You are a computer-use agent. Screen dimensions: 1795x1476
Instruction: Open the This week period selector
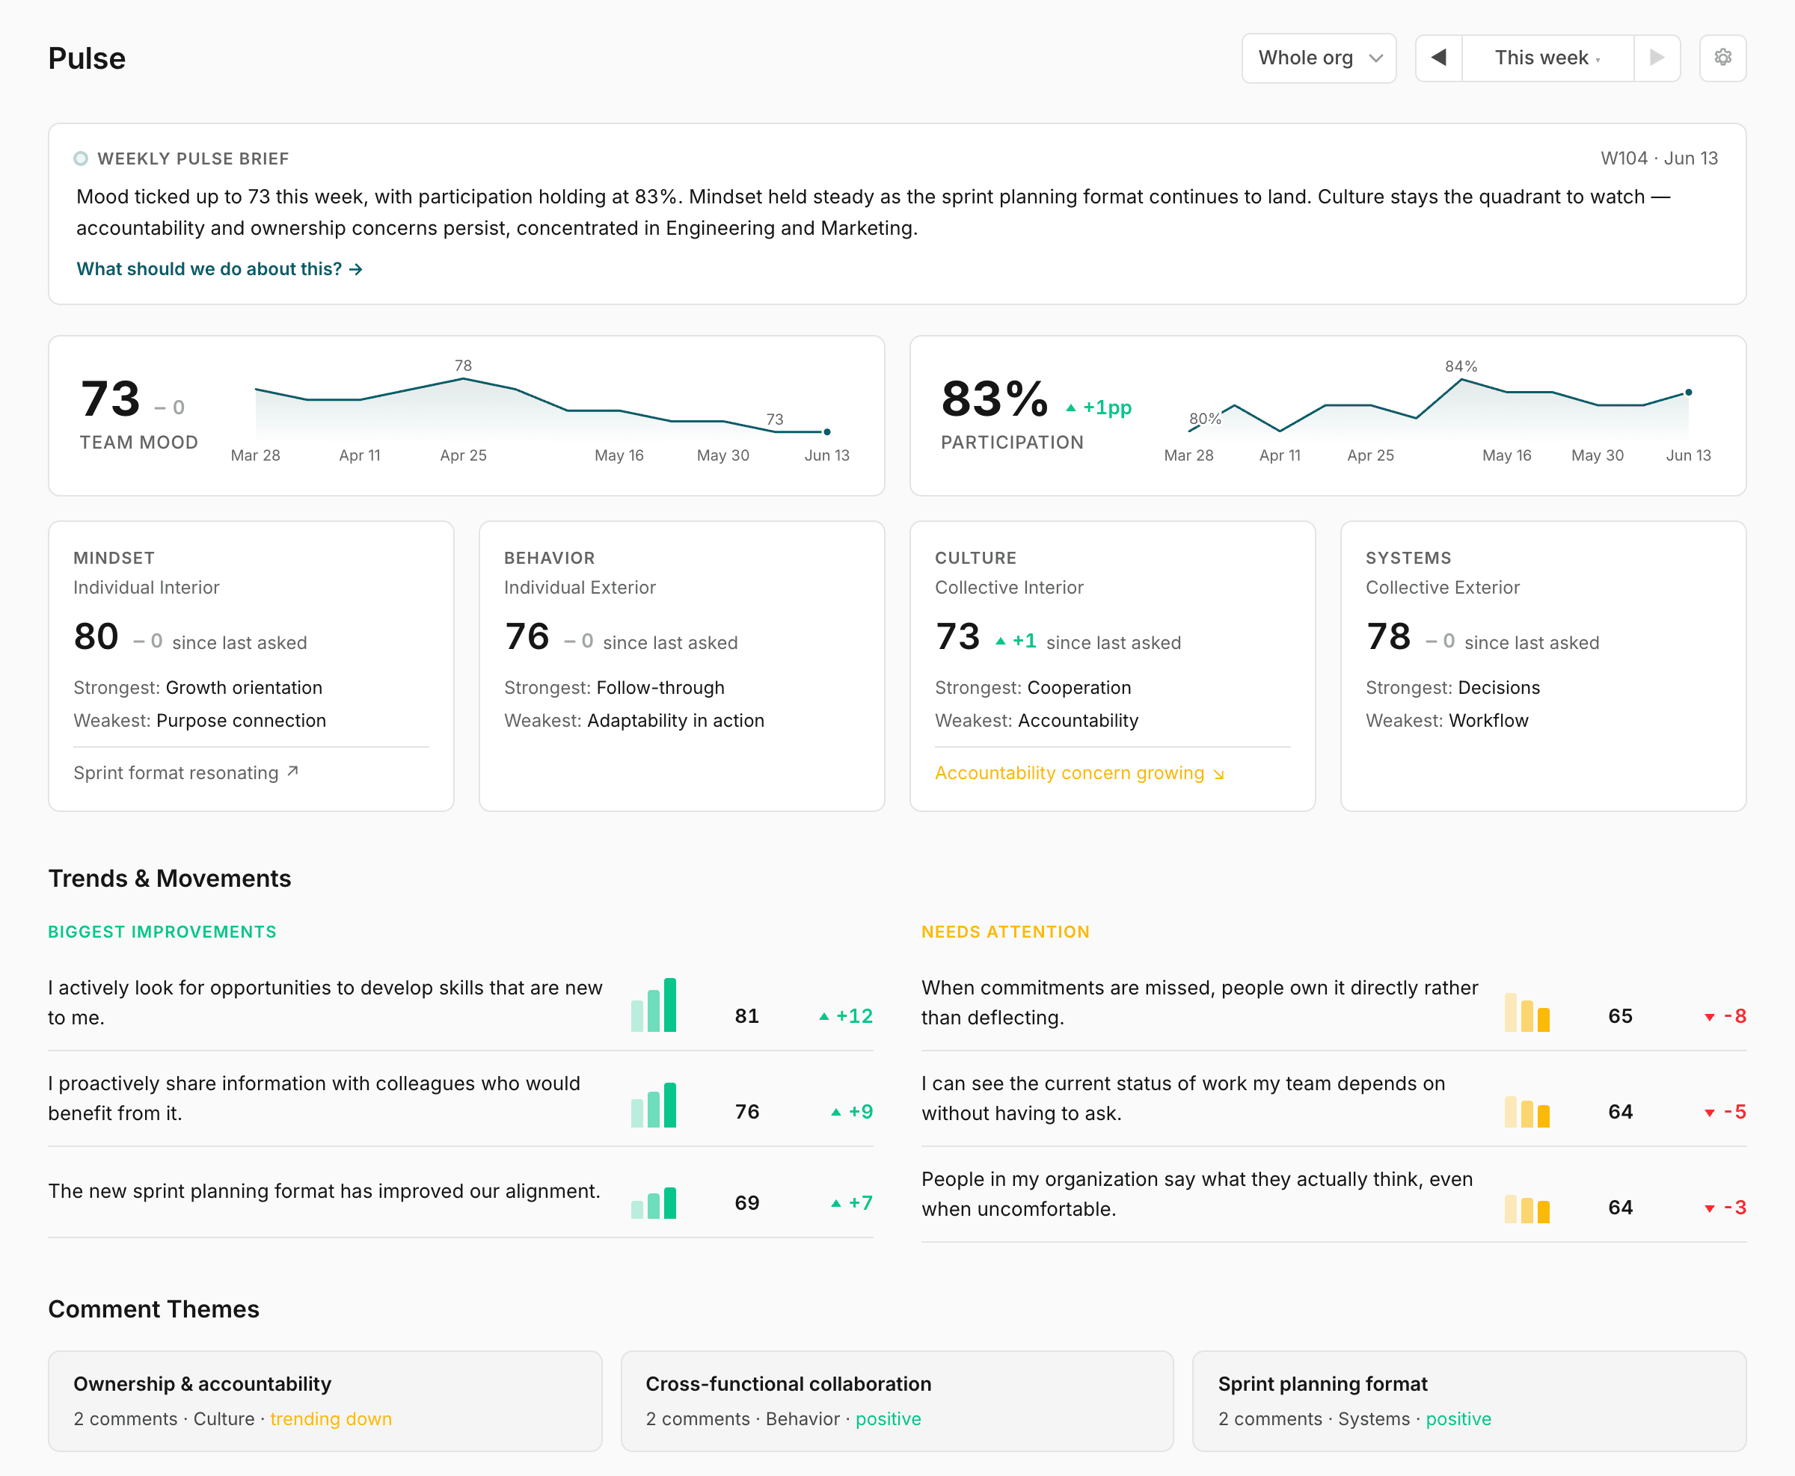[x=1547, y=58]
